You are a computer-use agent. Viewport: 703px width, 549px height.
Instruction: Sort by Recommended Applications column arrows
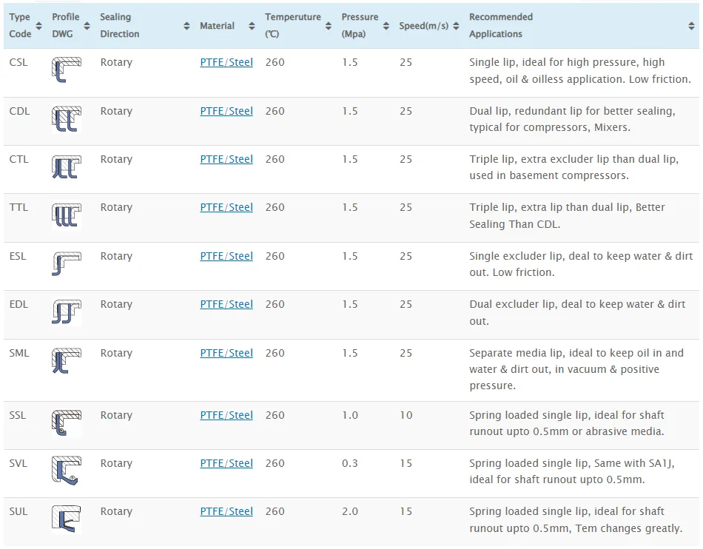point(690,26)
